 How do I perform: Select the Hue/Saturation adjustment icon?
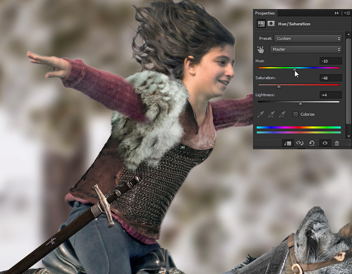(261, 24)
